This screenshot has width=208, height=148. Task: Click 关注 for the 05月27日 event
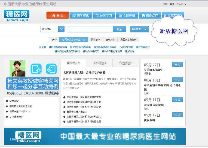pos(177,64)
